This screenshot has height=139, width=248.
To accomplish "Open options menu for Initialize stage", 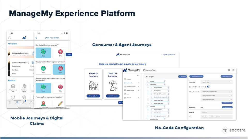I will tap(165, 81).
